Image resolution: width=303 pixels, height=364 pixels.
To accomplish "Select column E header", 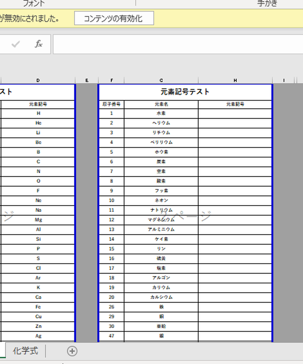I will point(87,80).
